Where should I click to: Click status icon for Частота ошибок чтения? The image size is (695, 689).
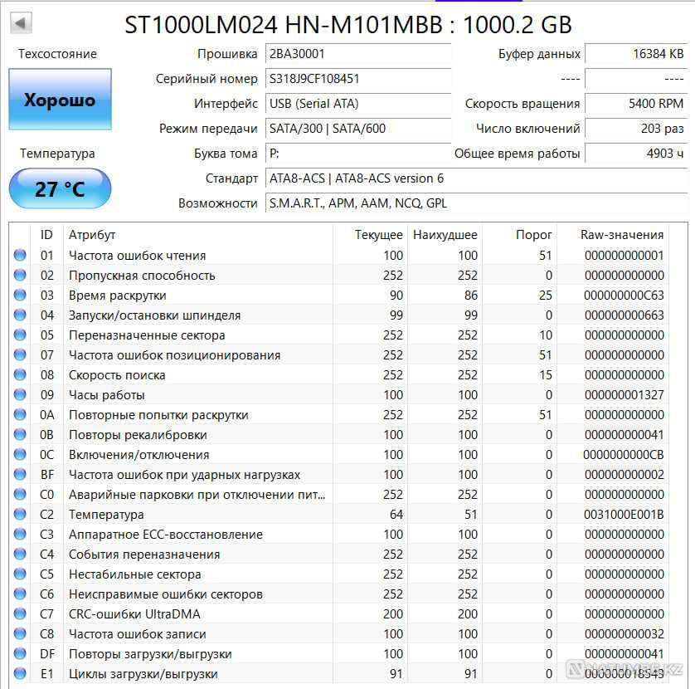click(x=20, y=255)
